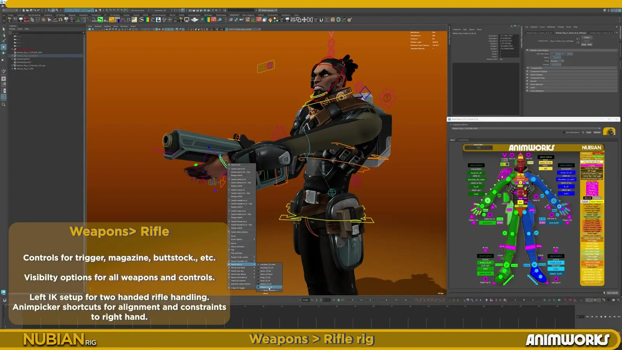Click the yellow AUTO shelf icon
The width and height of the screenshot is (622, 350).
(x=112, y=19)
